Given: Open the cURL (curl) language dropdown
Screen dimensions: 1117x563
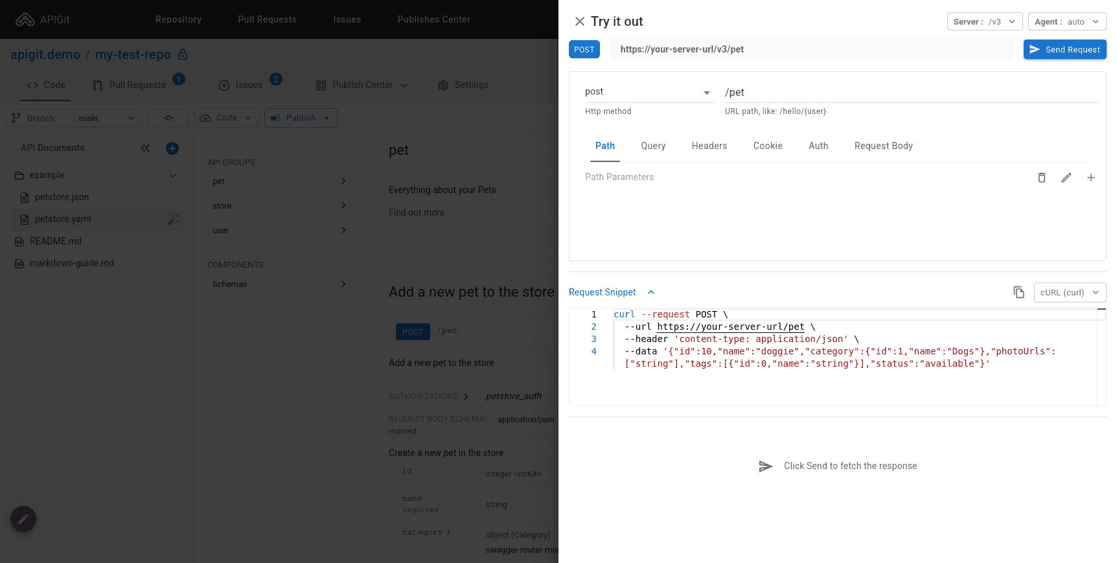Looking at the screenshot, I should 1070,292.
